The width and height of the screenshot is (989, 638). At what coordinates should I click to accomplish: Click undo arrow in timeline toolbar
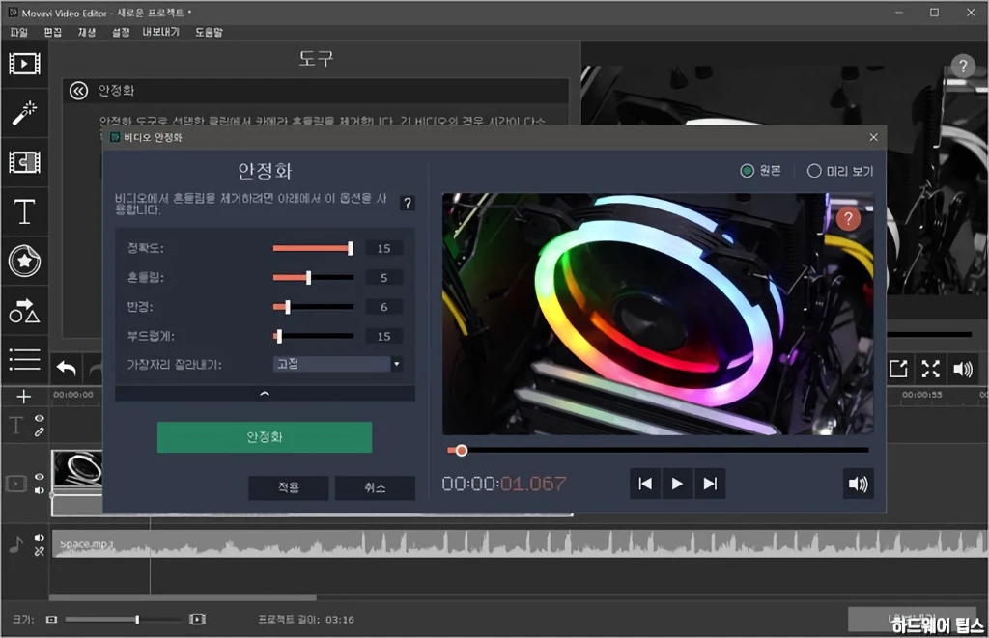coord(66,368)
